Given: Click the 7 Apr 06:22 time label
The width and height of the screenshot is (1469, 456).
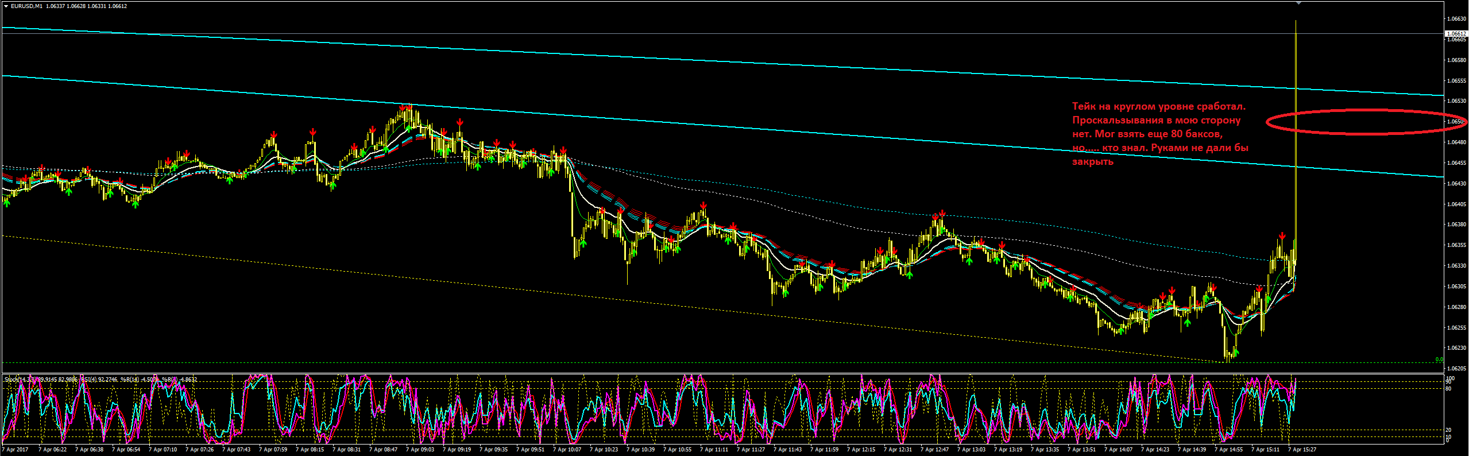Looking at the screenshot, I should tap(53, 450).
